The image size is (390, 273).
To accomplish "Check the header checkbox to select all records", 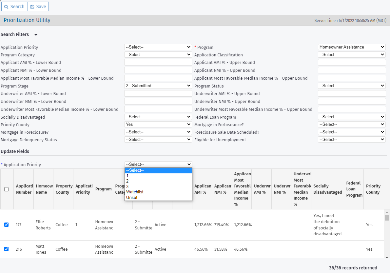I will [x=7, y=189].
